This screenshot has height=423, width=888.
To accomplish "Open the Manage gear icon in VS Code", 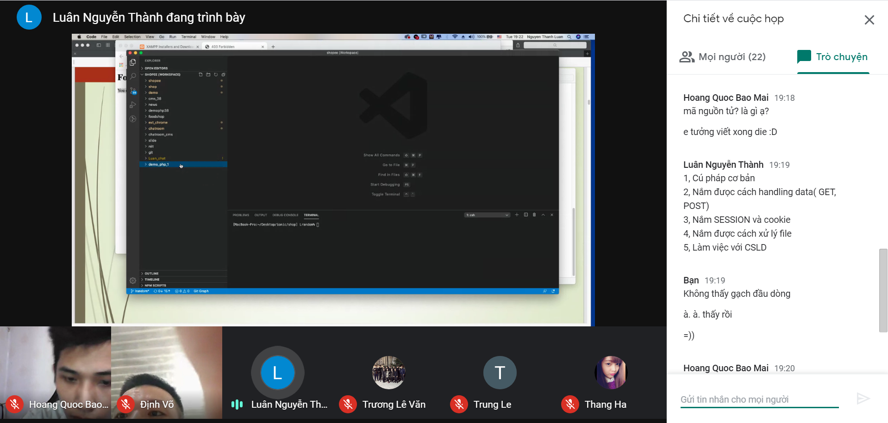I will pos(133,281).
